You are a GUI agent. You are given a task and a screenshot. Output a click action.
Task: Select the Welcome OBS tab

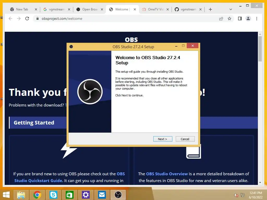(122, 9)
